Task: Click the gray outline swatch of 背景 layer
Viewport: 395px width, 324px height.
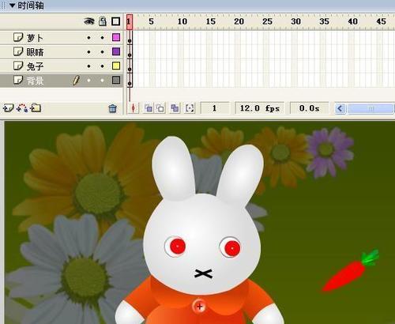Action: point(116,80)
